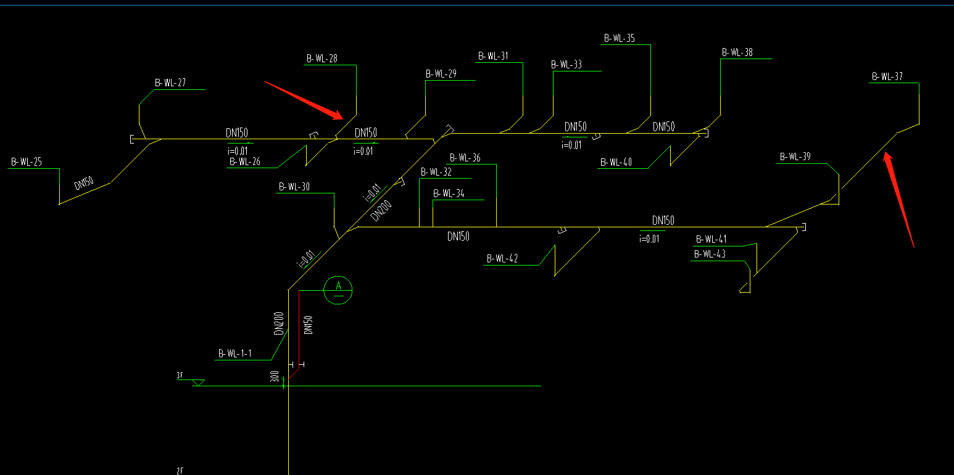This screenshot has height=475, width=954.
Task: Select the B-WL-29 label
Action: pos(441,74)
